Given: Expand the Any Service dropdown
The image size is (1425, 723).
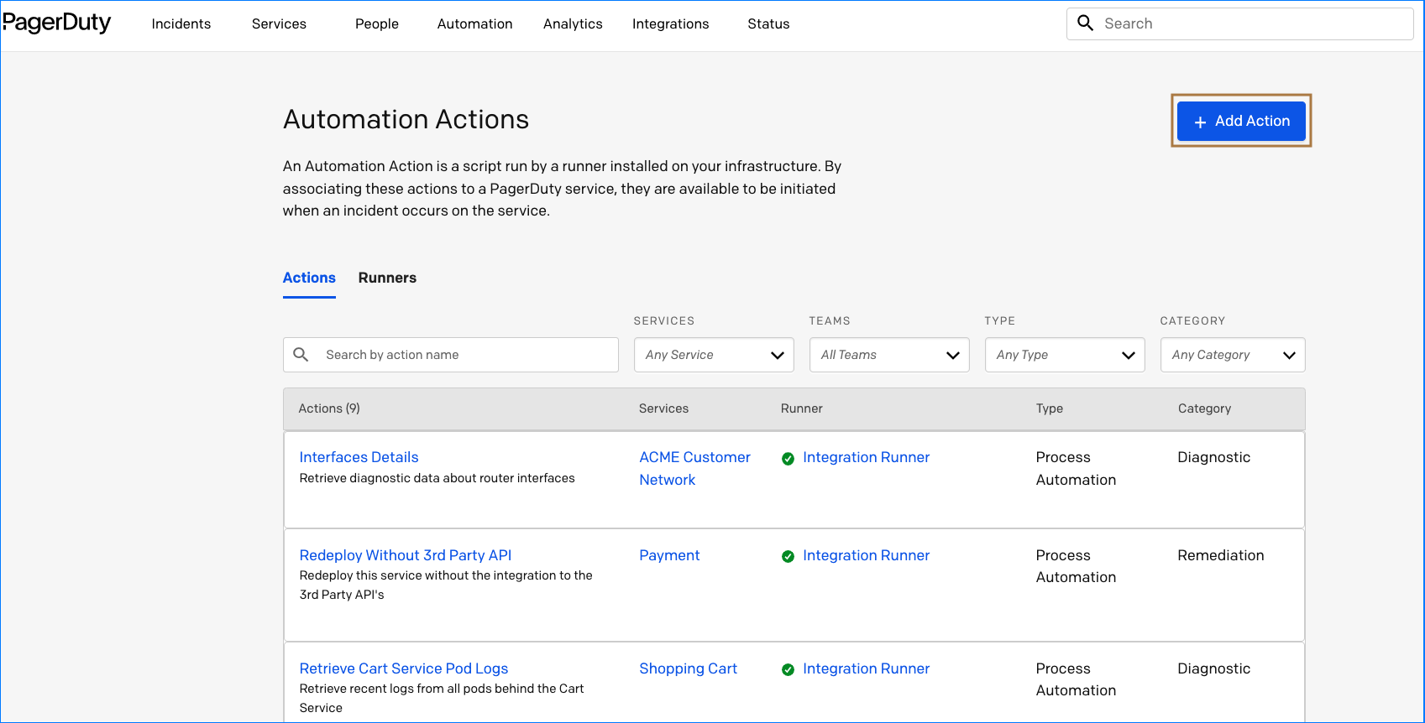Looking at the screenshot, I should [x=714, y=355].
